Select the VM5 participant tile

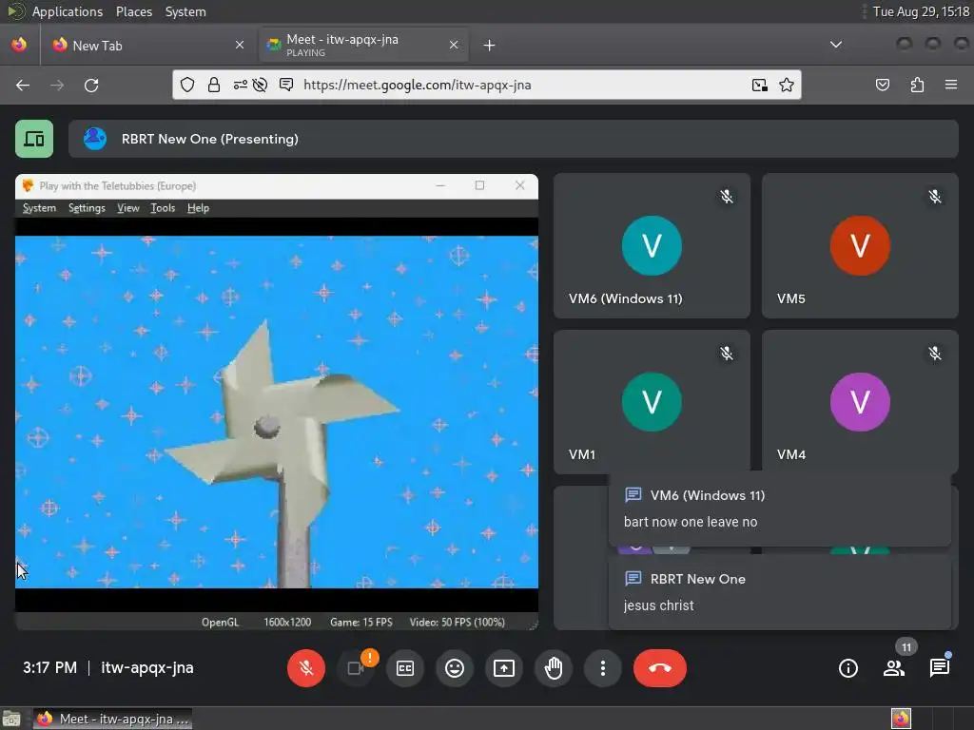click(860, 246)
